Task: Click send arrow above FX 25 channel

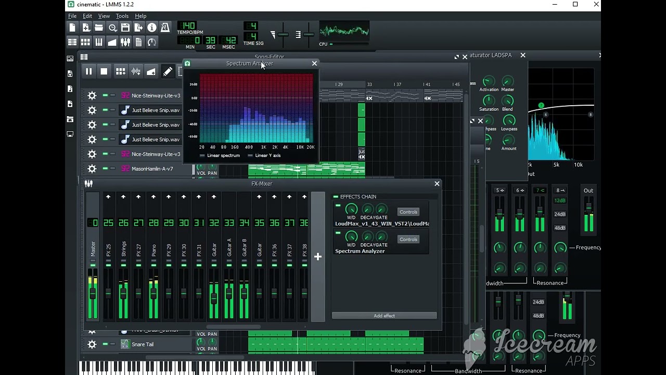Action: (108, 197)
